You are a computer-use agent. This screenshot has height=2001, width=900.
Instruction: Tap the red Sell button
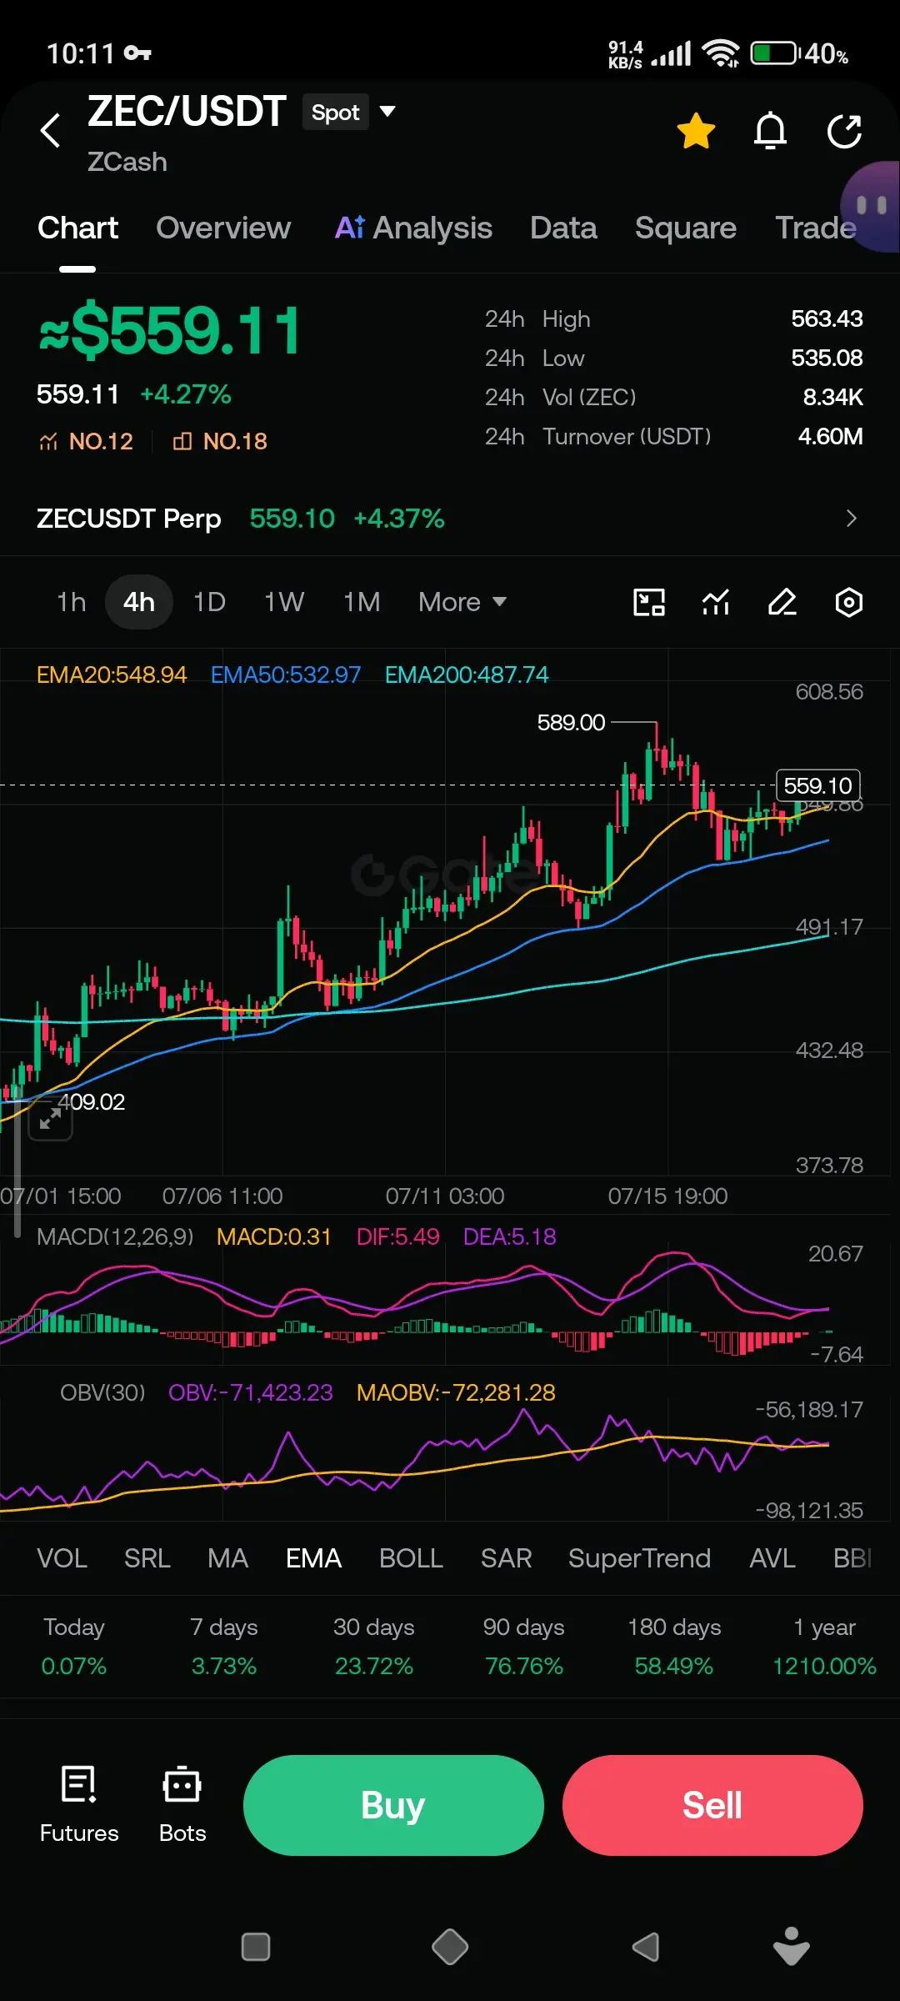(712, 1805)
